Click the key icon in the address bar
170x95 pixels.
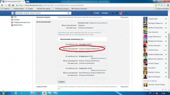159,5
